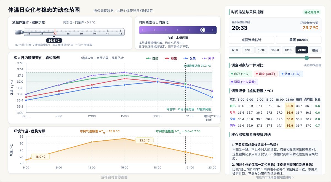
Task: Select the 12:00 time tab
Action: click(x=262, y=50)
